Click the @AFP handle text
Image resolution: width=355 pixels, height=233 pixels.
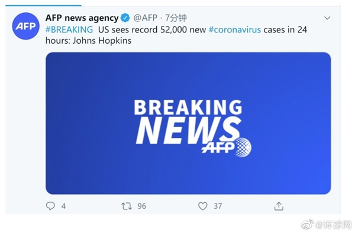(x=145, y=18)
